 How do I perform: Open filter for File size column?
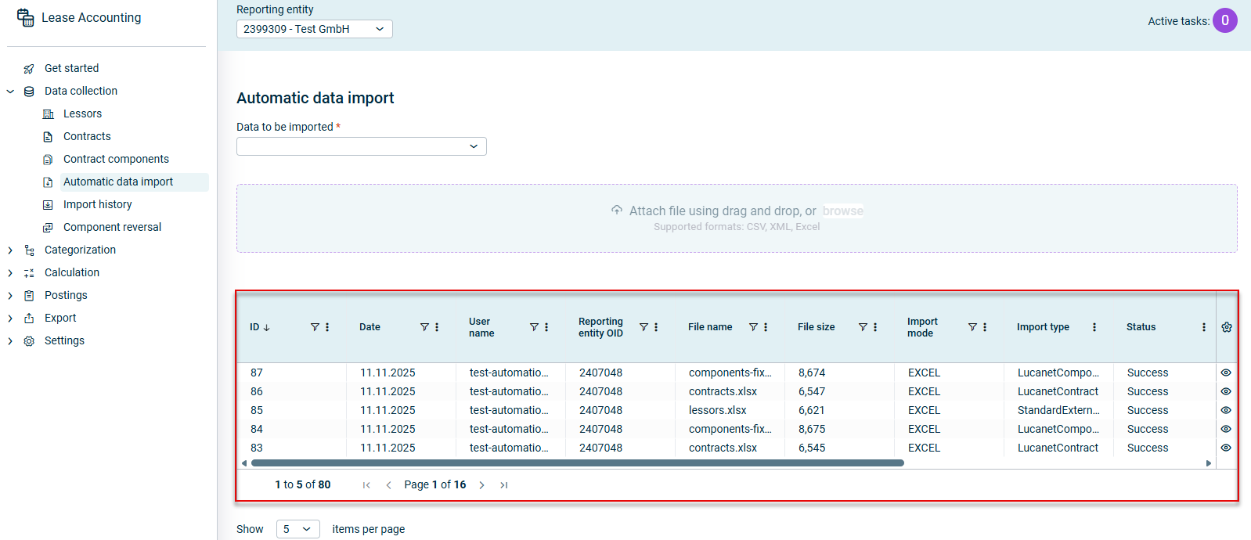point(863,327)
